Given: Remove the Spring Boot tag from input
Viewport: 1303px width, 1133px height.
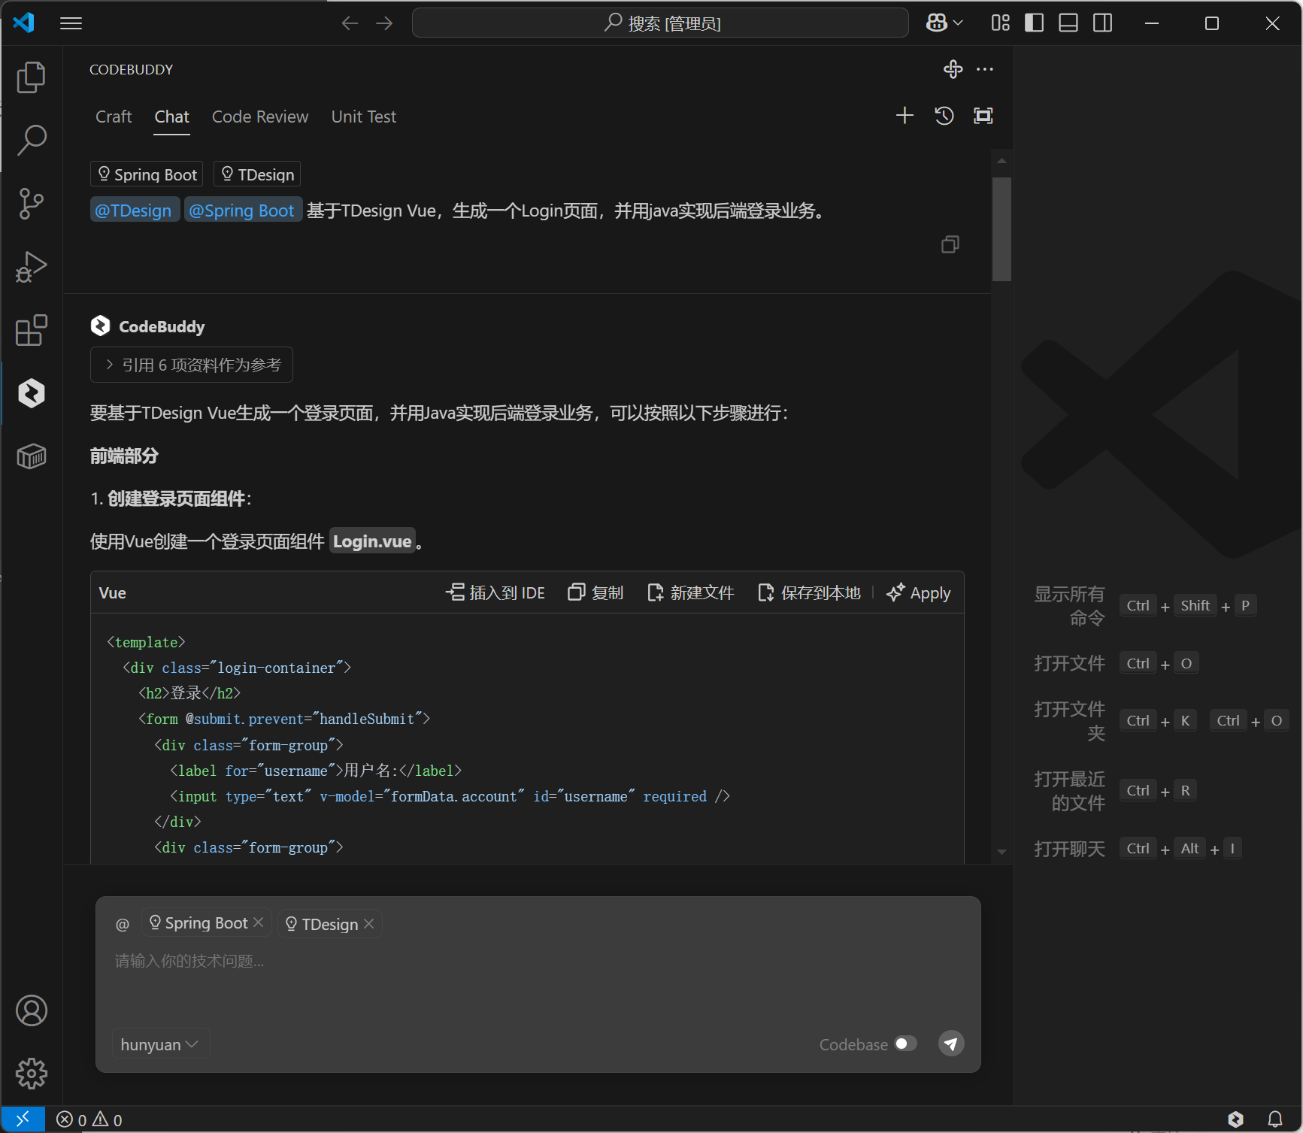Looking at the screenshot, I should (259, 922).
